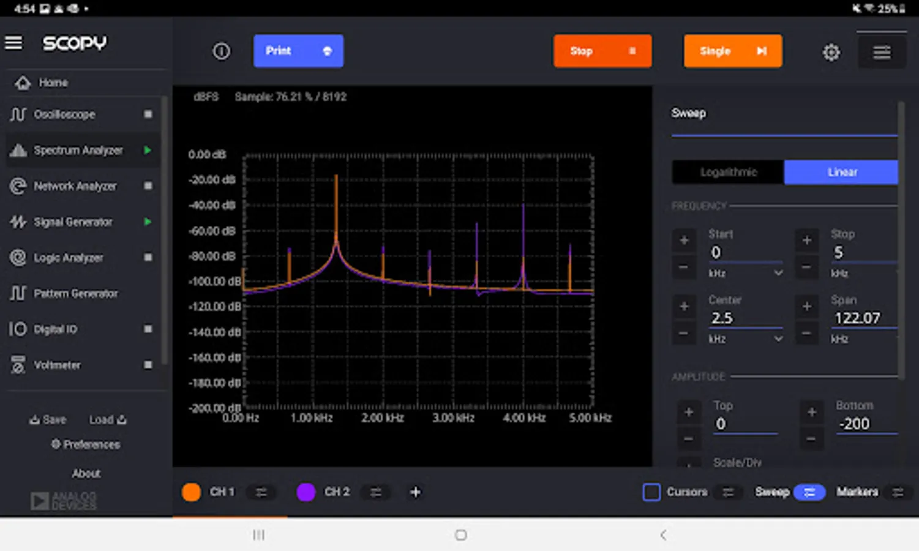Select the Signal Generator icon
The image size is (919, 551).
click(18, 222)
